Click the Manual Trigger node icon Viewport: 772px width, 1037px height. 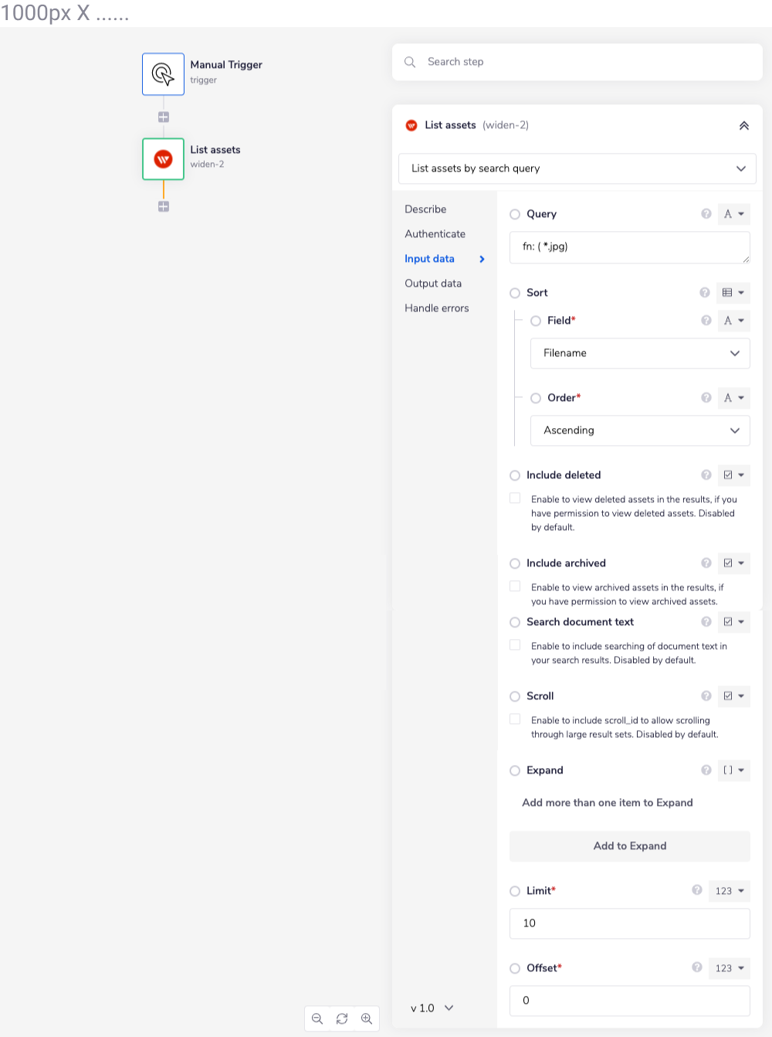pyautogui.click(x=163, y=74)
